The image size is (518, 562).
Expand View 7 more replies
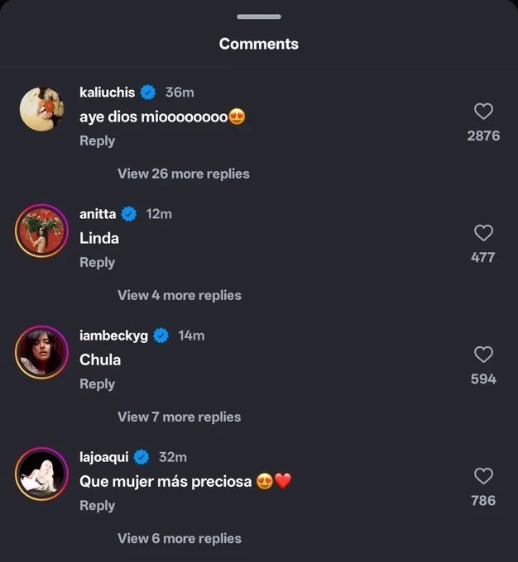tap(179, 417)
